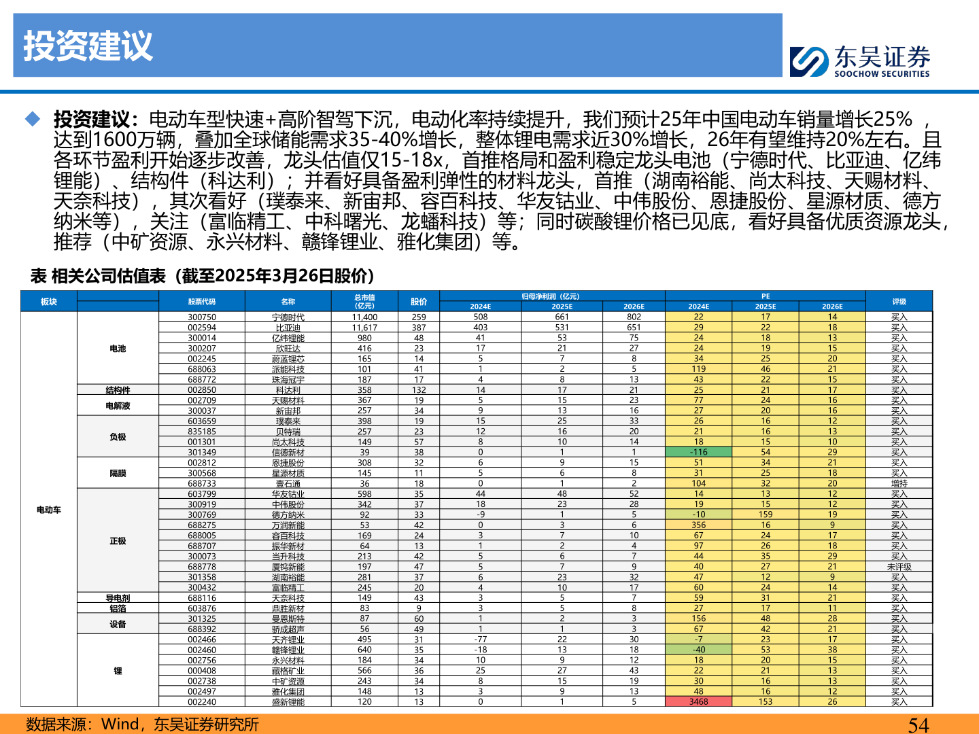Click the 股价 column header

tap(419, 301)
